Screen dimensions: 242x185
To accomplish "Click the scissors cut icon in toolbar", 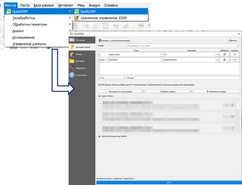I will pyautogui.click(x=85, y=26).
